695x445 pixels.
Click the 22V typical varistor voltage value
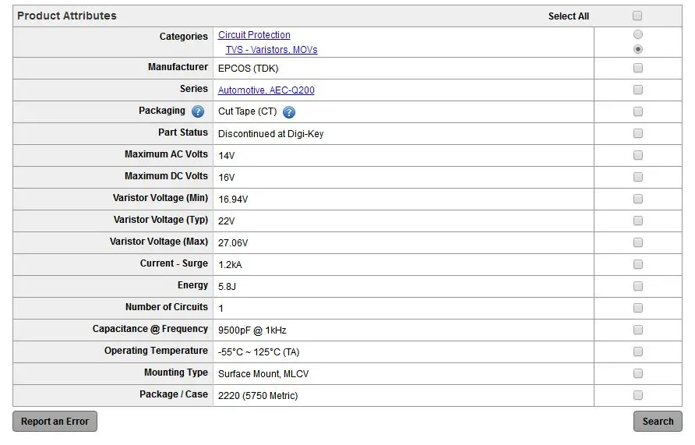pos(227,221)
